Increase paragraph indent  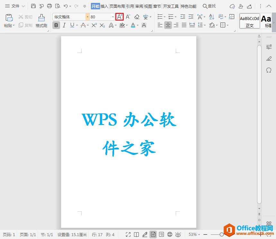tap(191, 17)
